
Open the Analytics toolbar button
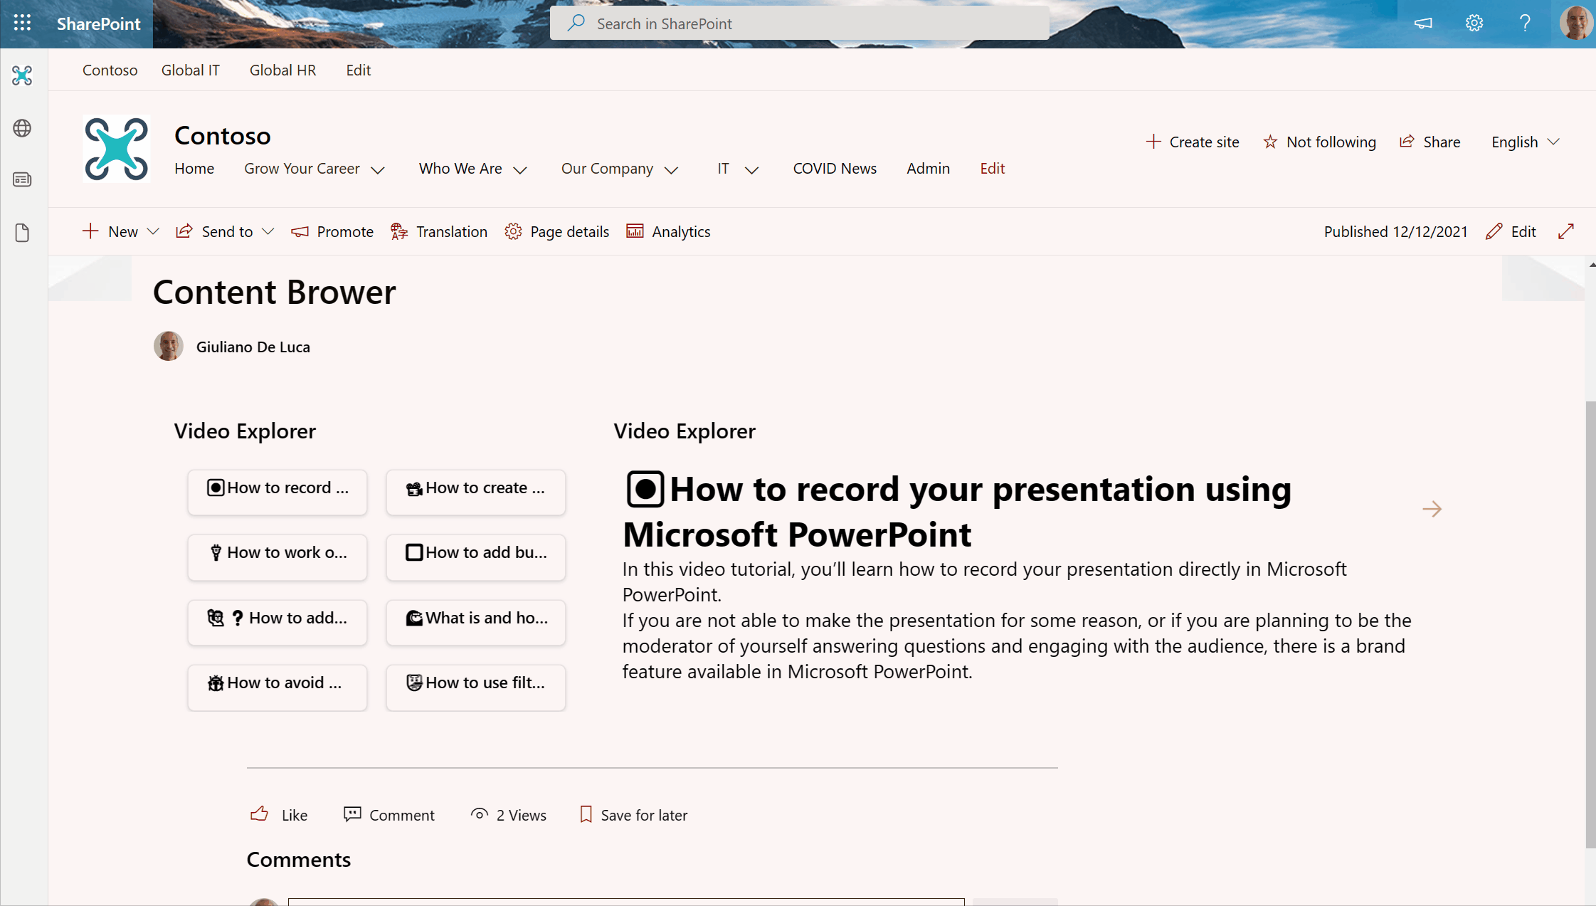coord(668,231)
